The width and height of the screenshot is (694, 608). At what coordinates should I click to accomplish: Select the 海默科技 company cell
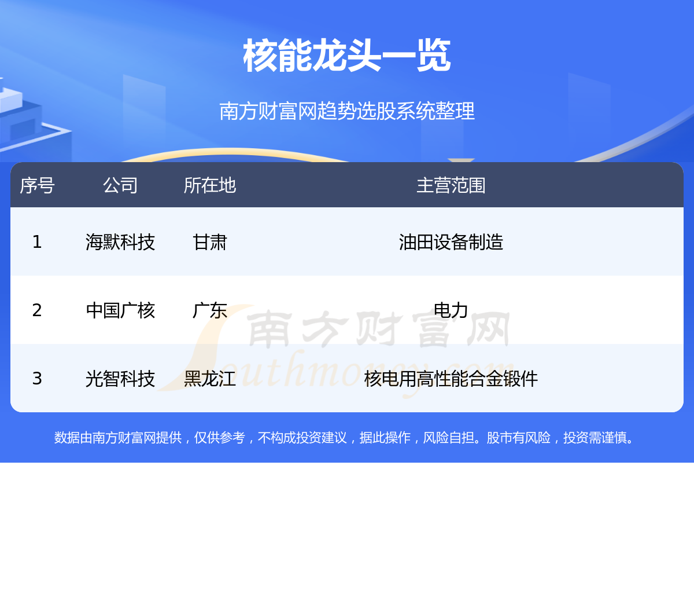click(x=120, y=241)
